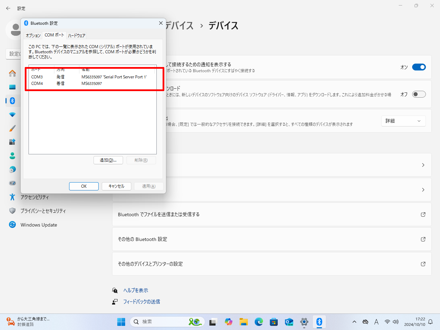The image size is (440, 330).
Task: Enable the metered connection download toggle
Action: tap(419, 94)
